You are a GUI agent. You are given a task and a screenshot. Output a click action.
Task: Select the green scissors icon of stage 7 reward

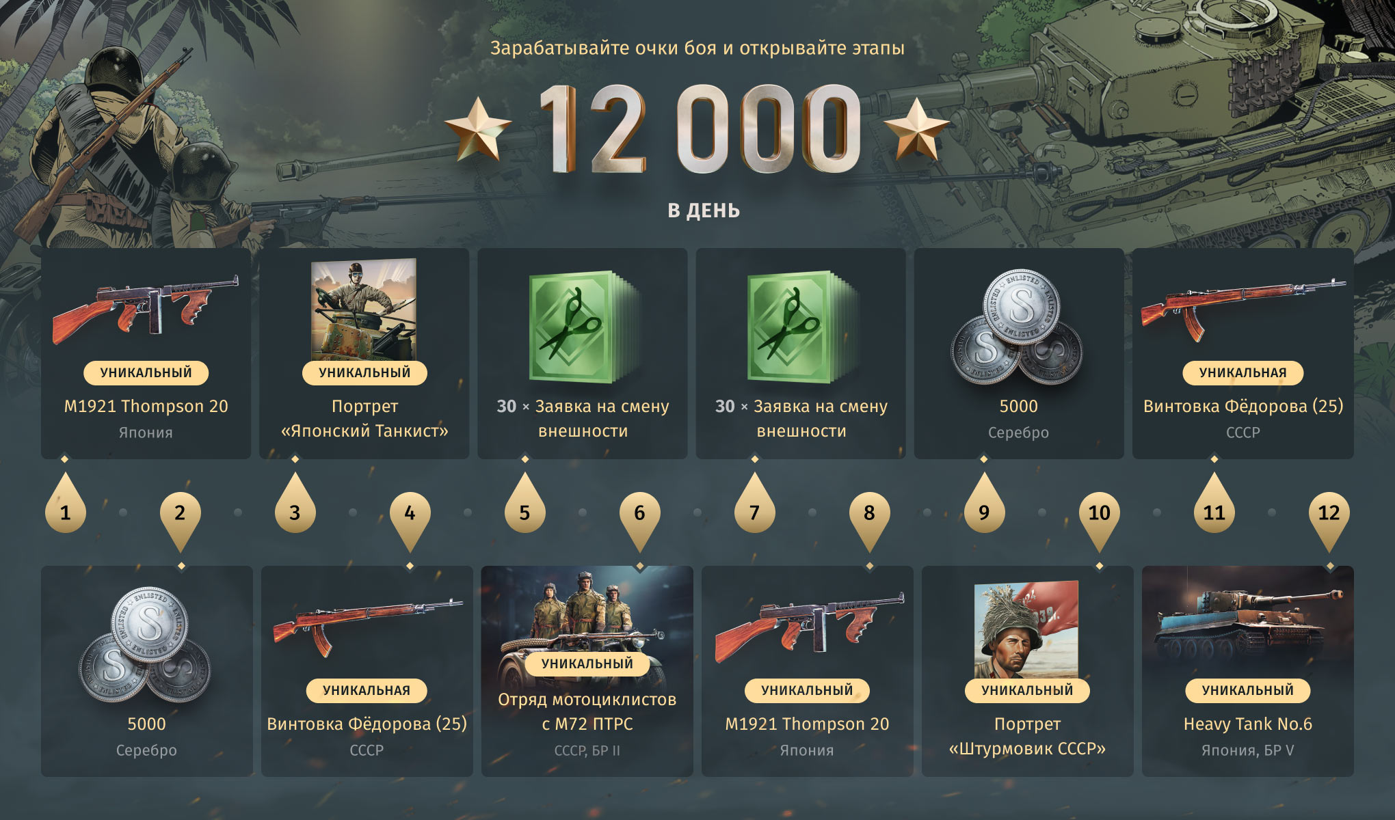coord(801,327)
